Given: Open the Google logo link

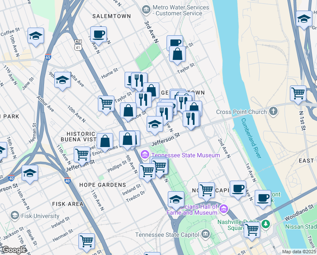Looking at the screenshot, I should (14, 250).
